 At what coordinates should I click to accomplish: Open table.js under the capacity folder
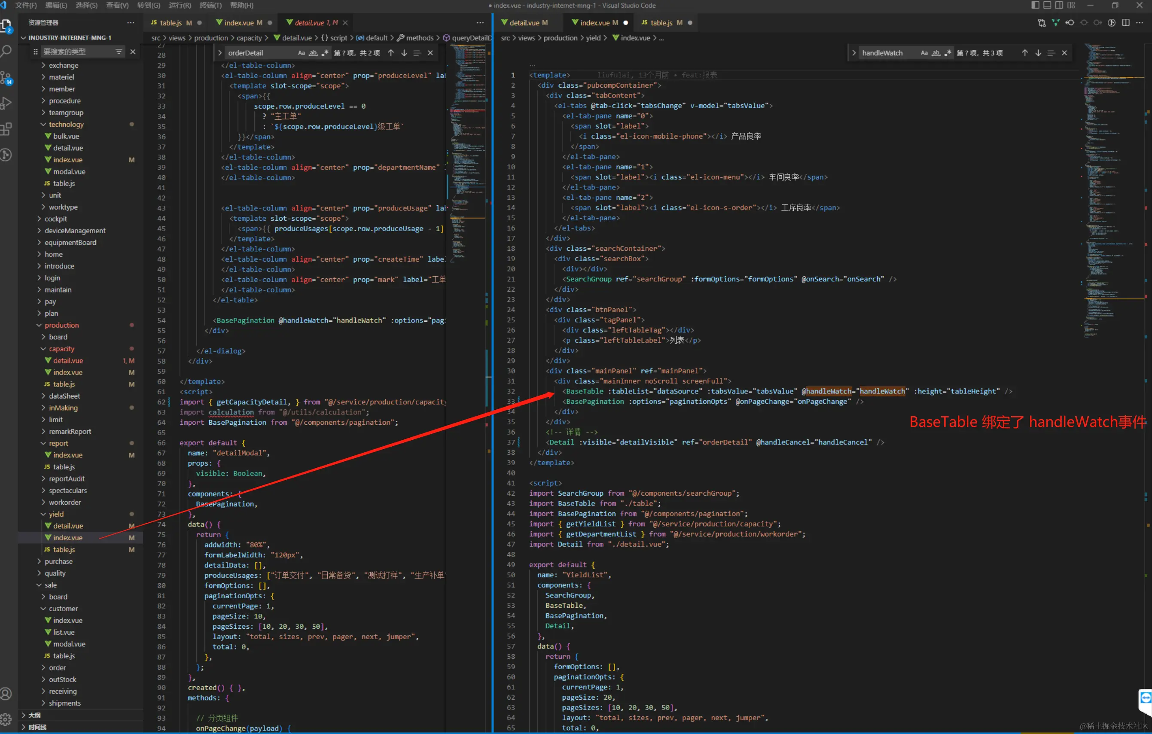(64, 384)
